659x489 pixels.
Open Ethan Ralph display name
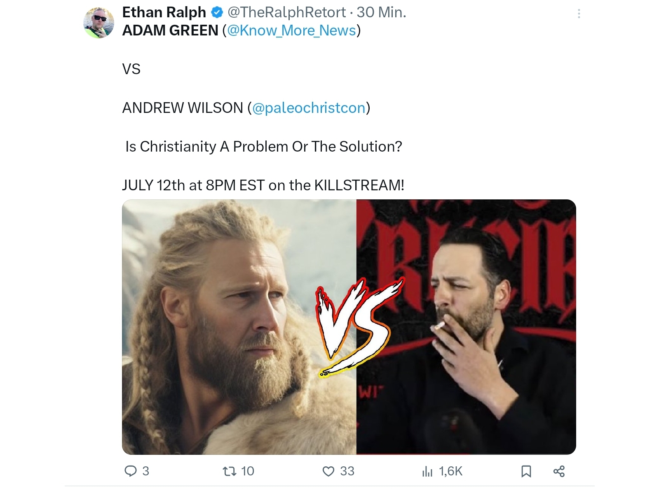[164, 12]
